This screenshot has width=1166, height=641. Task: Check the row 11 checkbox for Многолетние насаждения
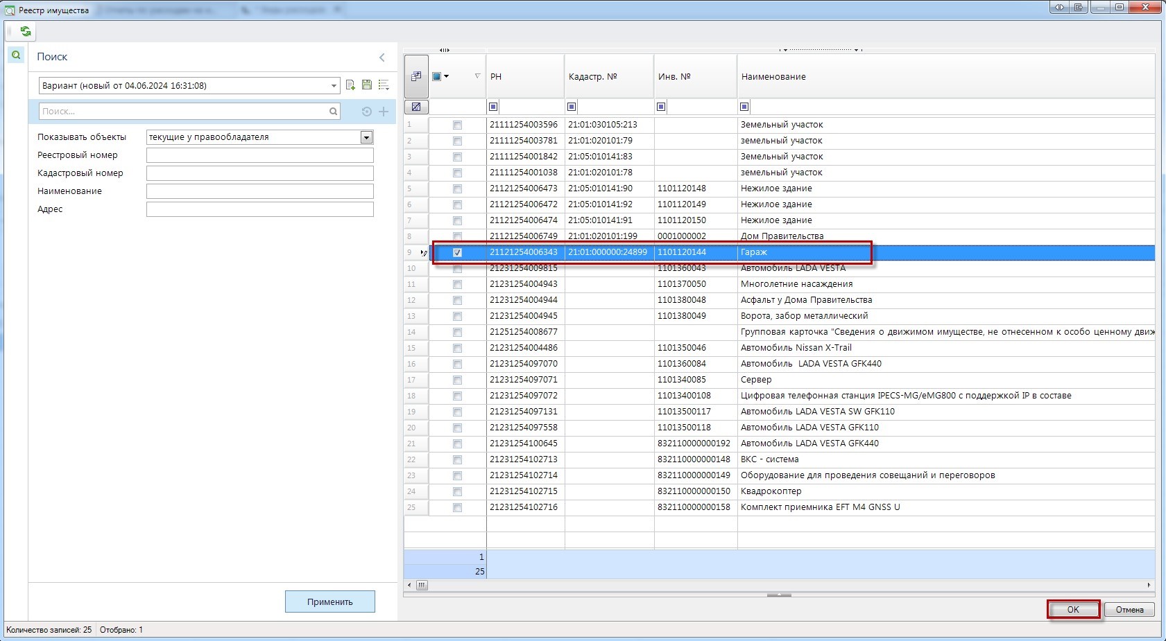(457, 284)
